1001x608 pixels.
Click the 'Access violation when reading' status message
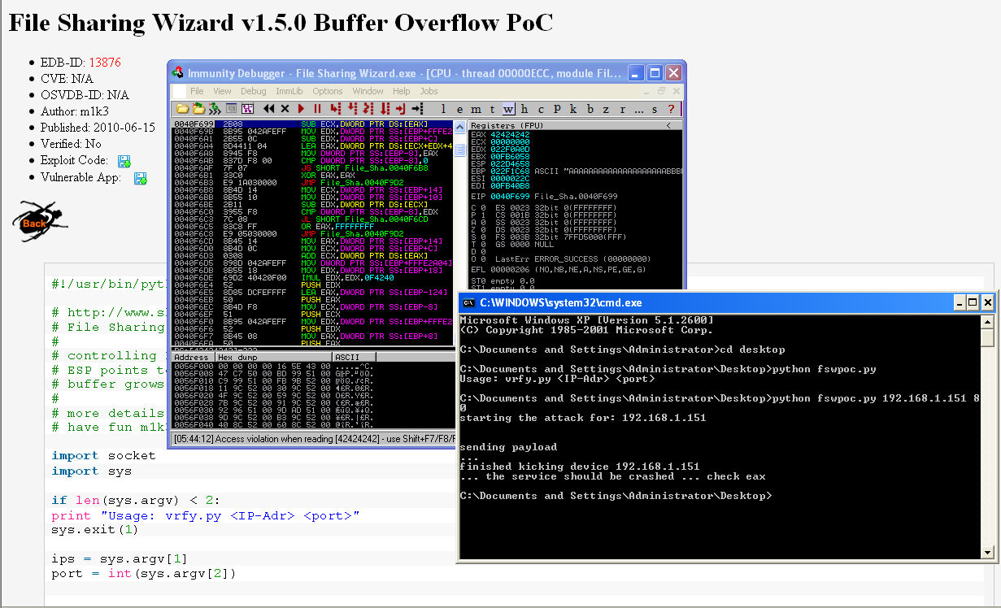[314, 439]
